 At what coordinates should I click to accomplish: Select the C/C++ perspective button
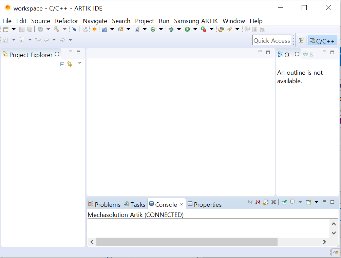click(323, 40)
